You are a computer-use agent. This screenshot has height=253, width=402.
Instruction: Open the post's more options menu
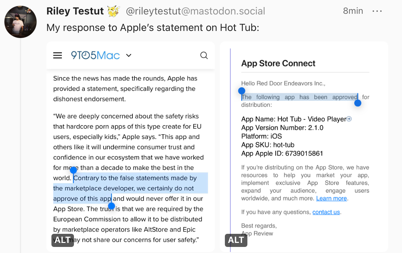(377, 11)
